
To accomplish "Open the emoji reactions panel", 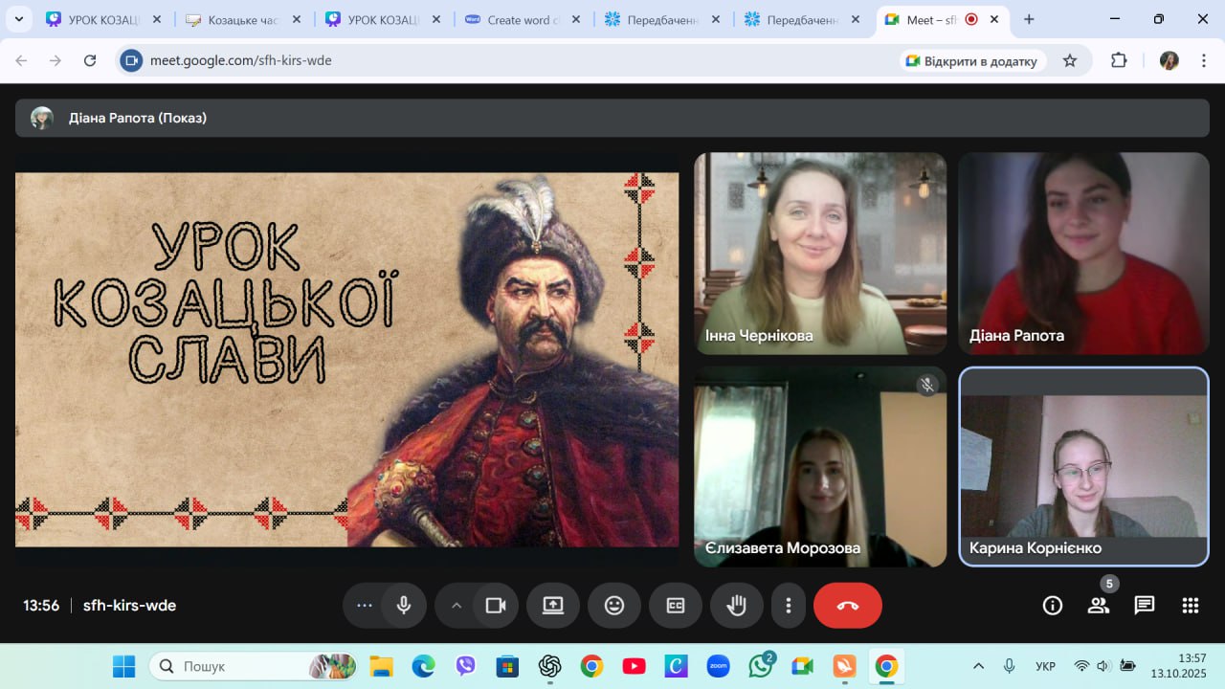I will click(614, 605).
